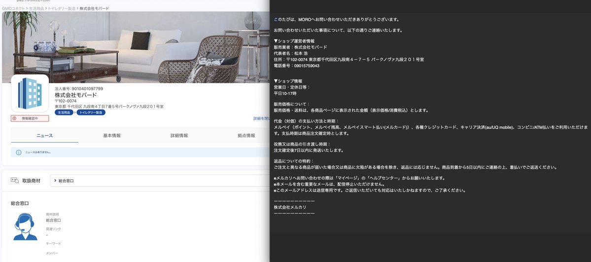Viewport: 591px width, 262px height.
Task: Click the warning icon in 情報確認中 badge
Action: pos(15,119)
